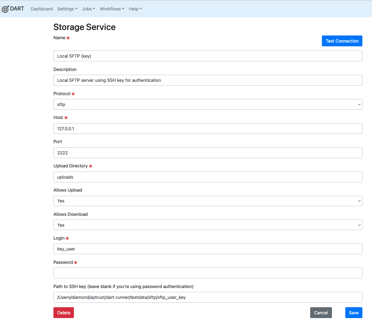Click the Host field containing 127.0.0.1

point(208,129)
